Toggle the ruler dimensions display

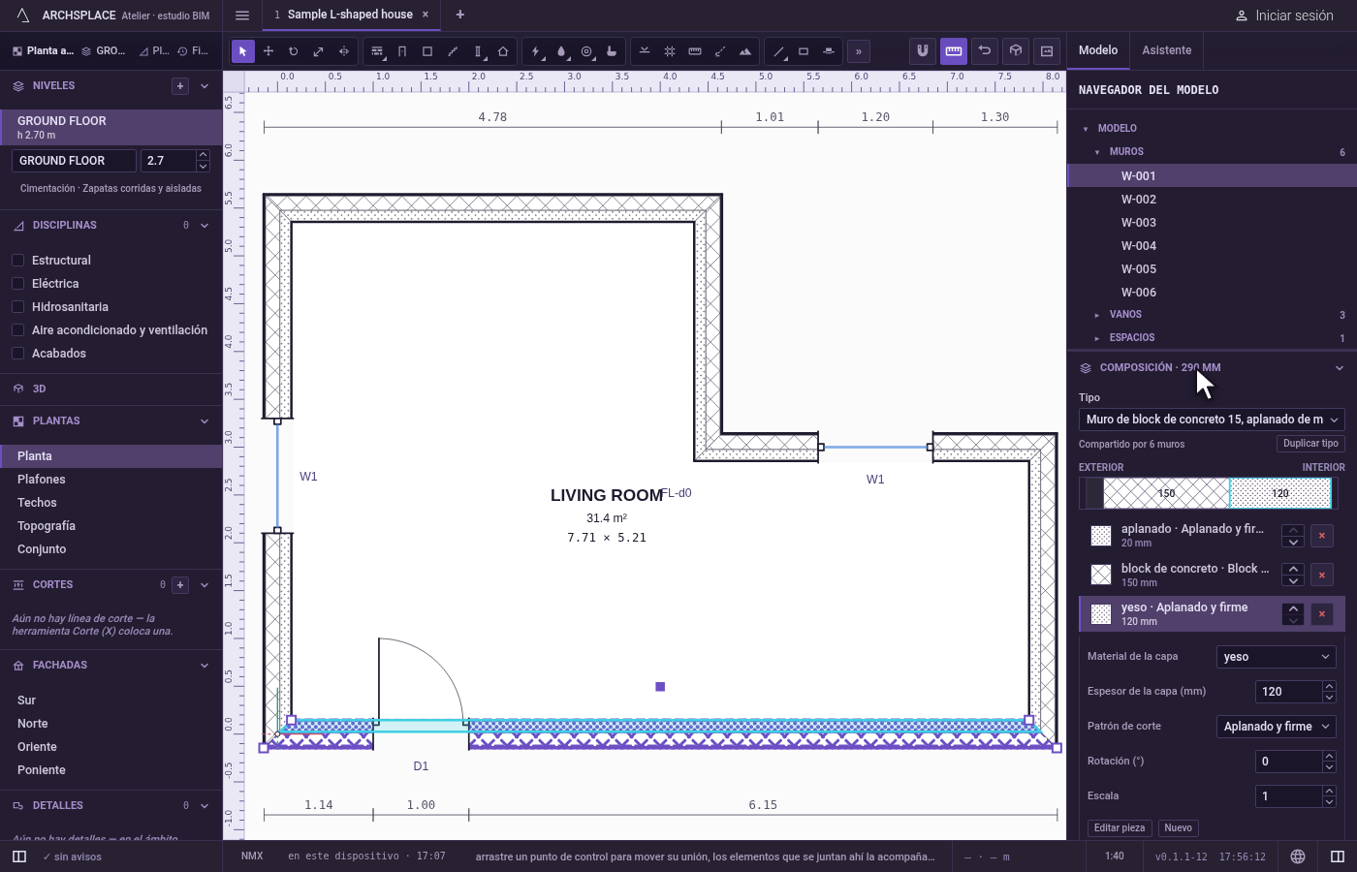pyautogui.click(x=954, y=50)
